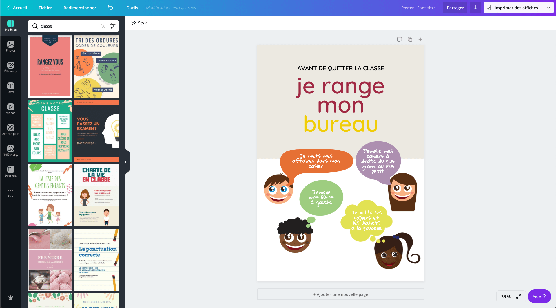Select the 'je range mon' text
This screenshot has height=308, width=556.
341,96
